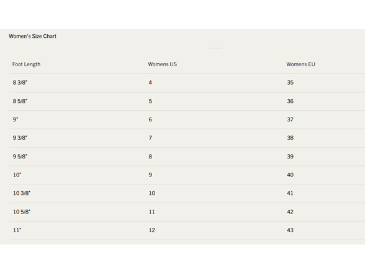
Task: Click the Women's Size Chart heading
Action: [32, 36]
